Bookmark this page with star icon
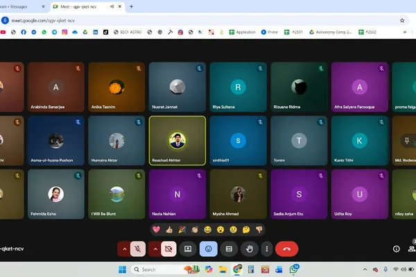Screen dimensions: 416x277 click(x=402, y=20)
